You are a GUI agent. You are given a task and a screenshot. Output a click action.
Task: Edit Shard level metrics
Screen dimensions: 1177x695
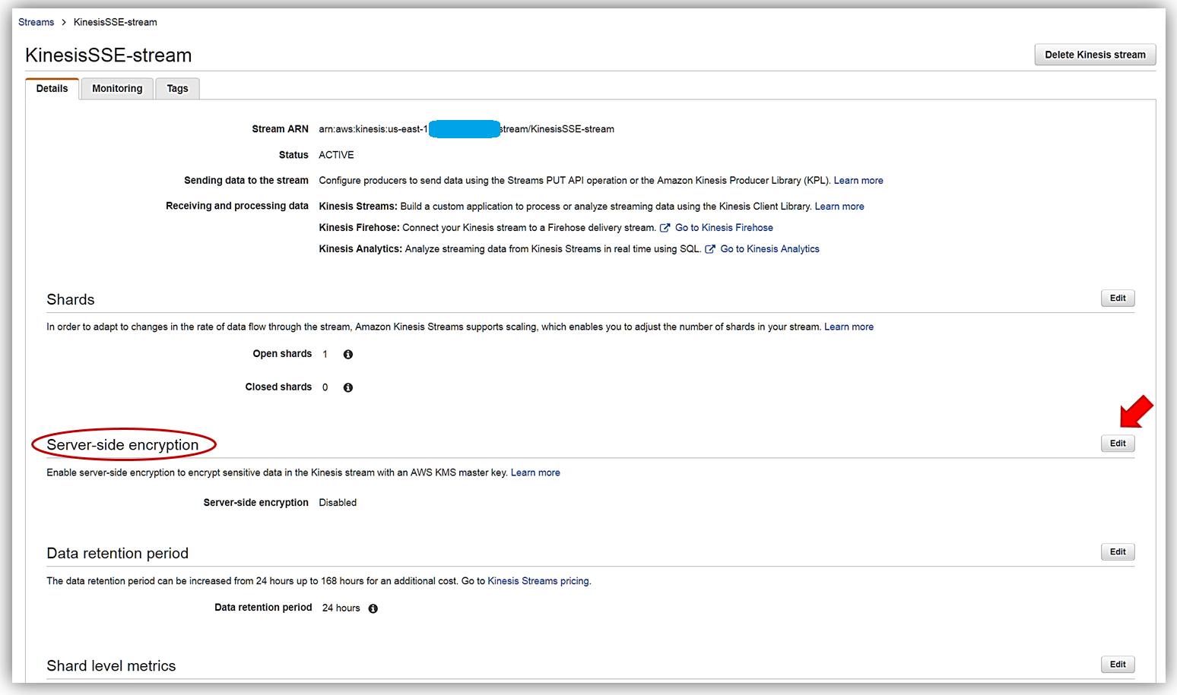coord(1117,665)
